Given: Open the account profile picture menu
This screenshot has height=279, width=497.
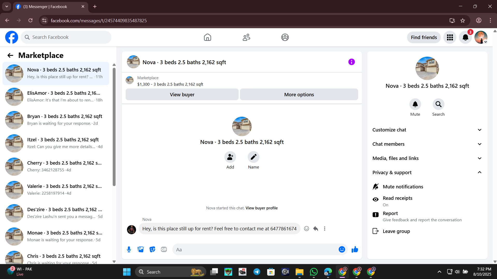Looking at the screenshot, I should [481, 38].
